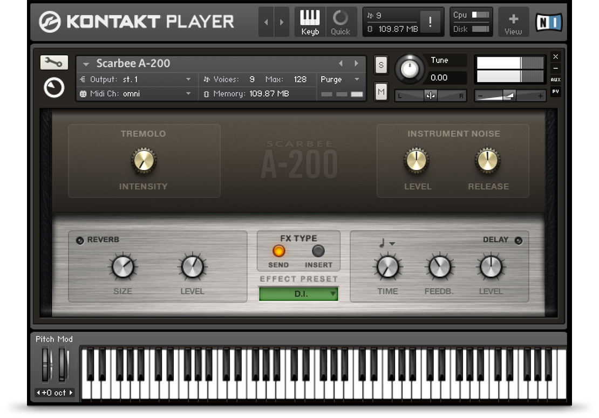The width and height of the screenshot is (599, 418).
Task: Toggle the Reverb effect on/off
Action: pyautogui.click(x=80, y=241)
